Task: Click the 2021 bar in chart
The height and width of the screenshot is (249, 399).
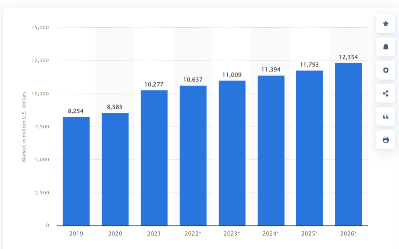Action: 154,158
